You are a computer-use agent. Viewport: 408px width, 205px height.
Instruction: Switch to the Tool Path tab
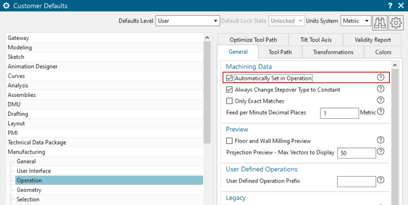[280, 52]
